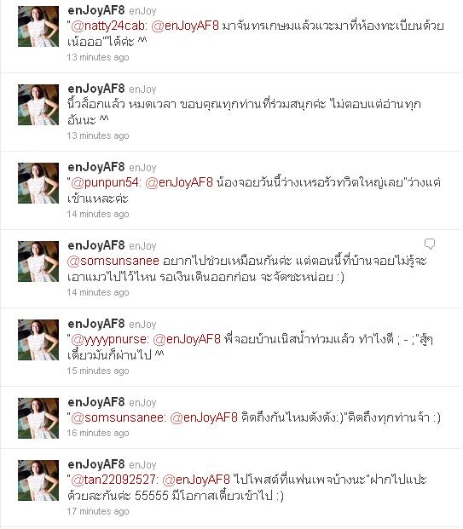Click the avatar next to the yyyypnurse retweet
The image size is (463, 529).
tap(38, 340)
